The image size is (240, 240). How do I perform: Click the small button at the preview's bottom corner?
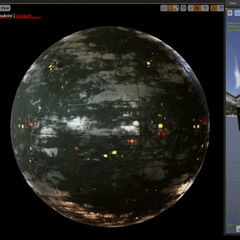238,229
